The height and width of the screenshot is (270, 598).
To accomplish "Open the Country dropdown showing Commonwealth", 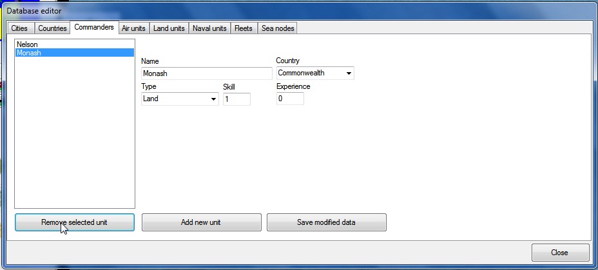I will 315,73.
